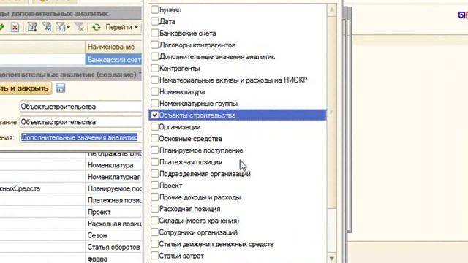Check the Договоры контрагентов checkbox

pos(154,45)
